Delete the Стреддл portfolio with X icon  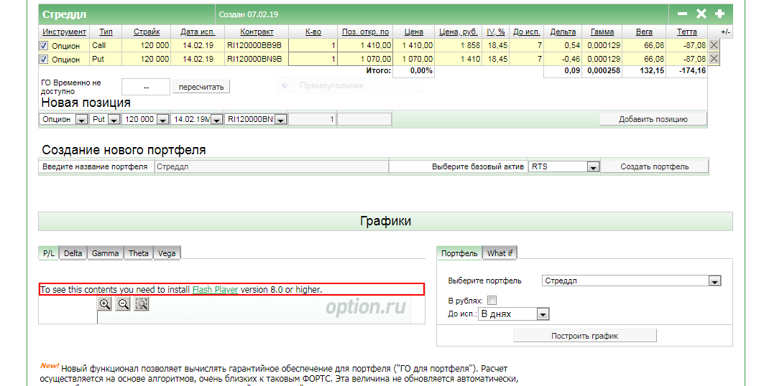pos(701,14)
